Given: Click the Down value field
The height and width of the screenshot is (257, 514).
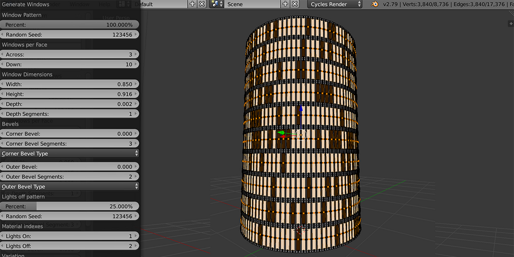Looking at the screenshot, I should [70, 64].
